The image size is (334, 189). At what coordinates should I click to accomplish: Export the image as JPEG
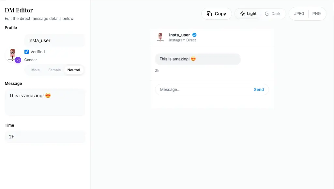(x=299, y=14)
